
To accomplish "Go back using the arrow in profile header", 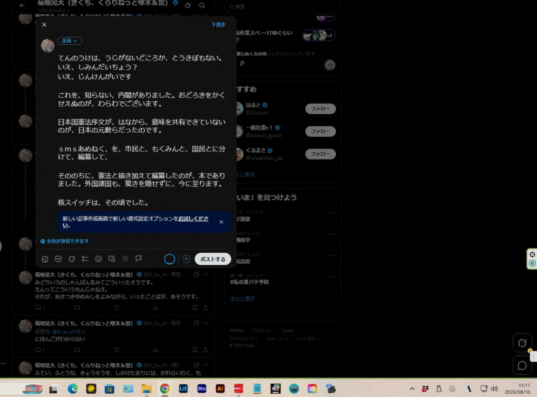I will (x=22, y=5).
